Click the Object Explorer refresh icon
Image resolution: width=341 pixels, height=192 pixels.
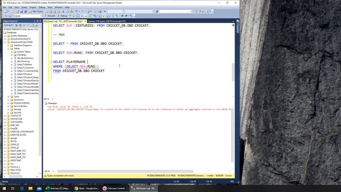tap(32, 25)
